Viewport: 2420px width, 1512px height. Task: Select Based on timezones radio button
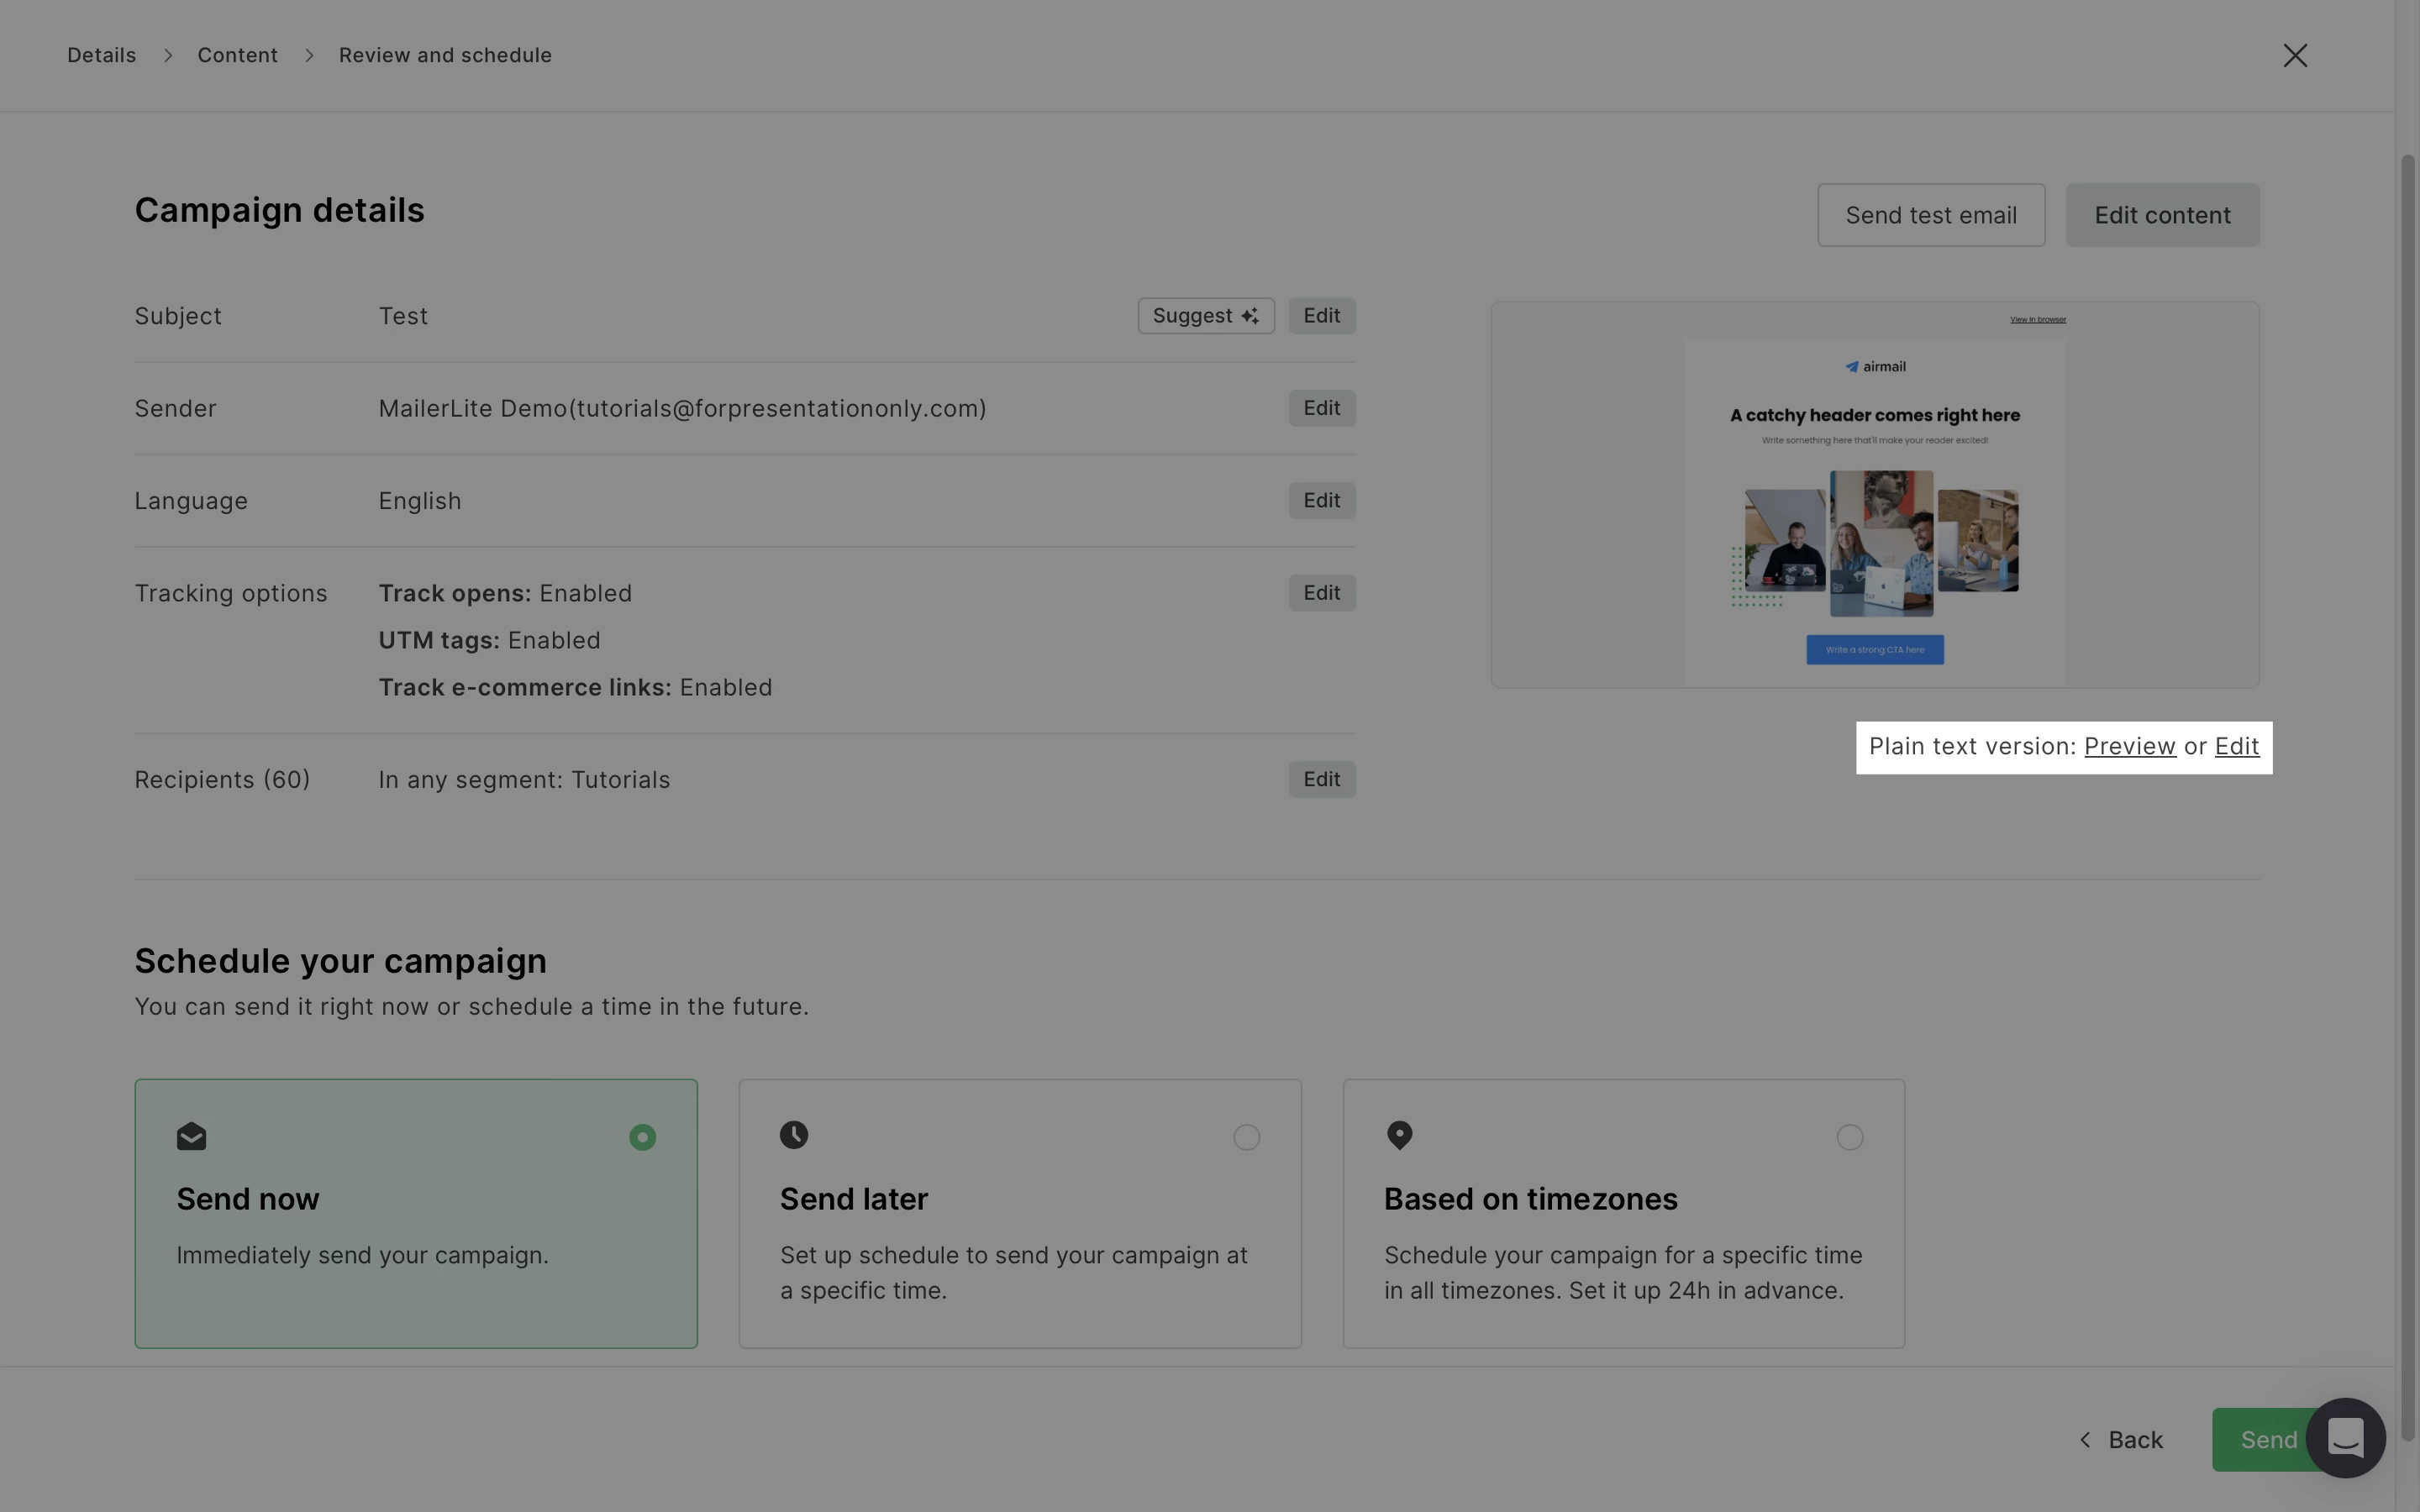(1849, 1138)
